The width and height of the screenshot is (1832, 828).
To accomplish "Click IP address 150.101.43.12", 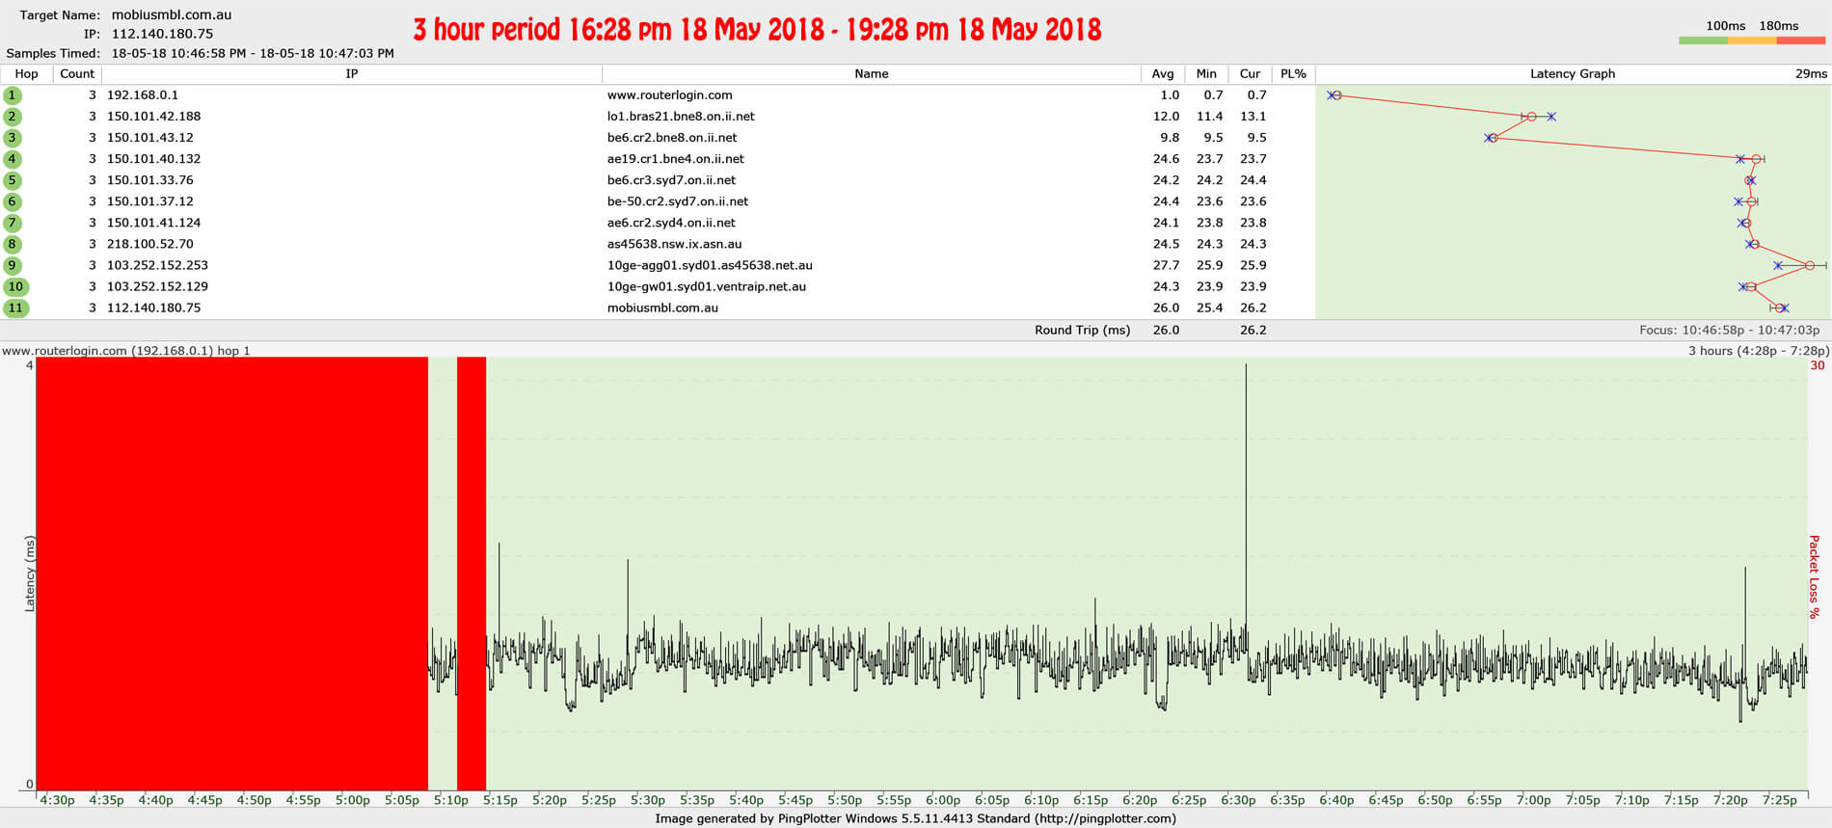I will [x=150, y=138].
